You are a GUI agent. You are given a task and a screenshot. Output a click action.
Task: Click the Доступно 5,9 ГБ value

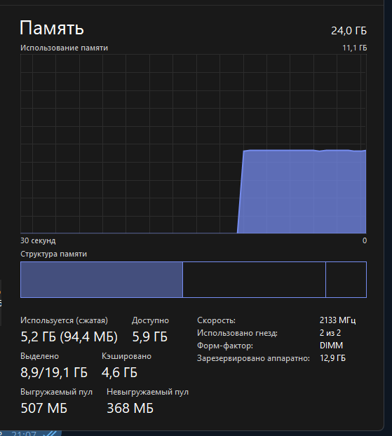pyautogui.click(x=149, y=336)
